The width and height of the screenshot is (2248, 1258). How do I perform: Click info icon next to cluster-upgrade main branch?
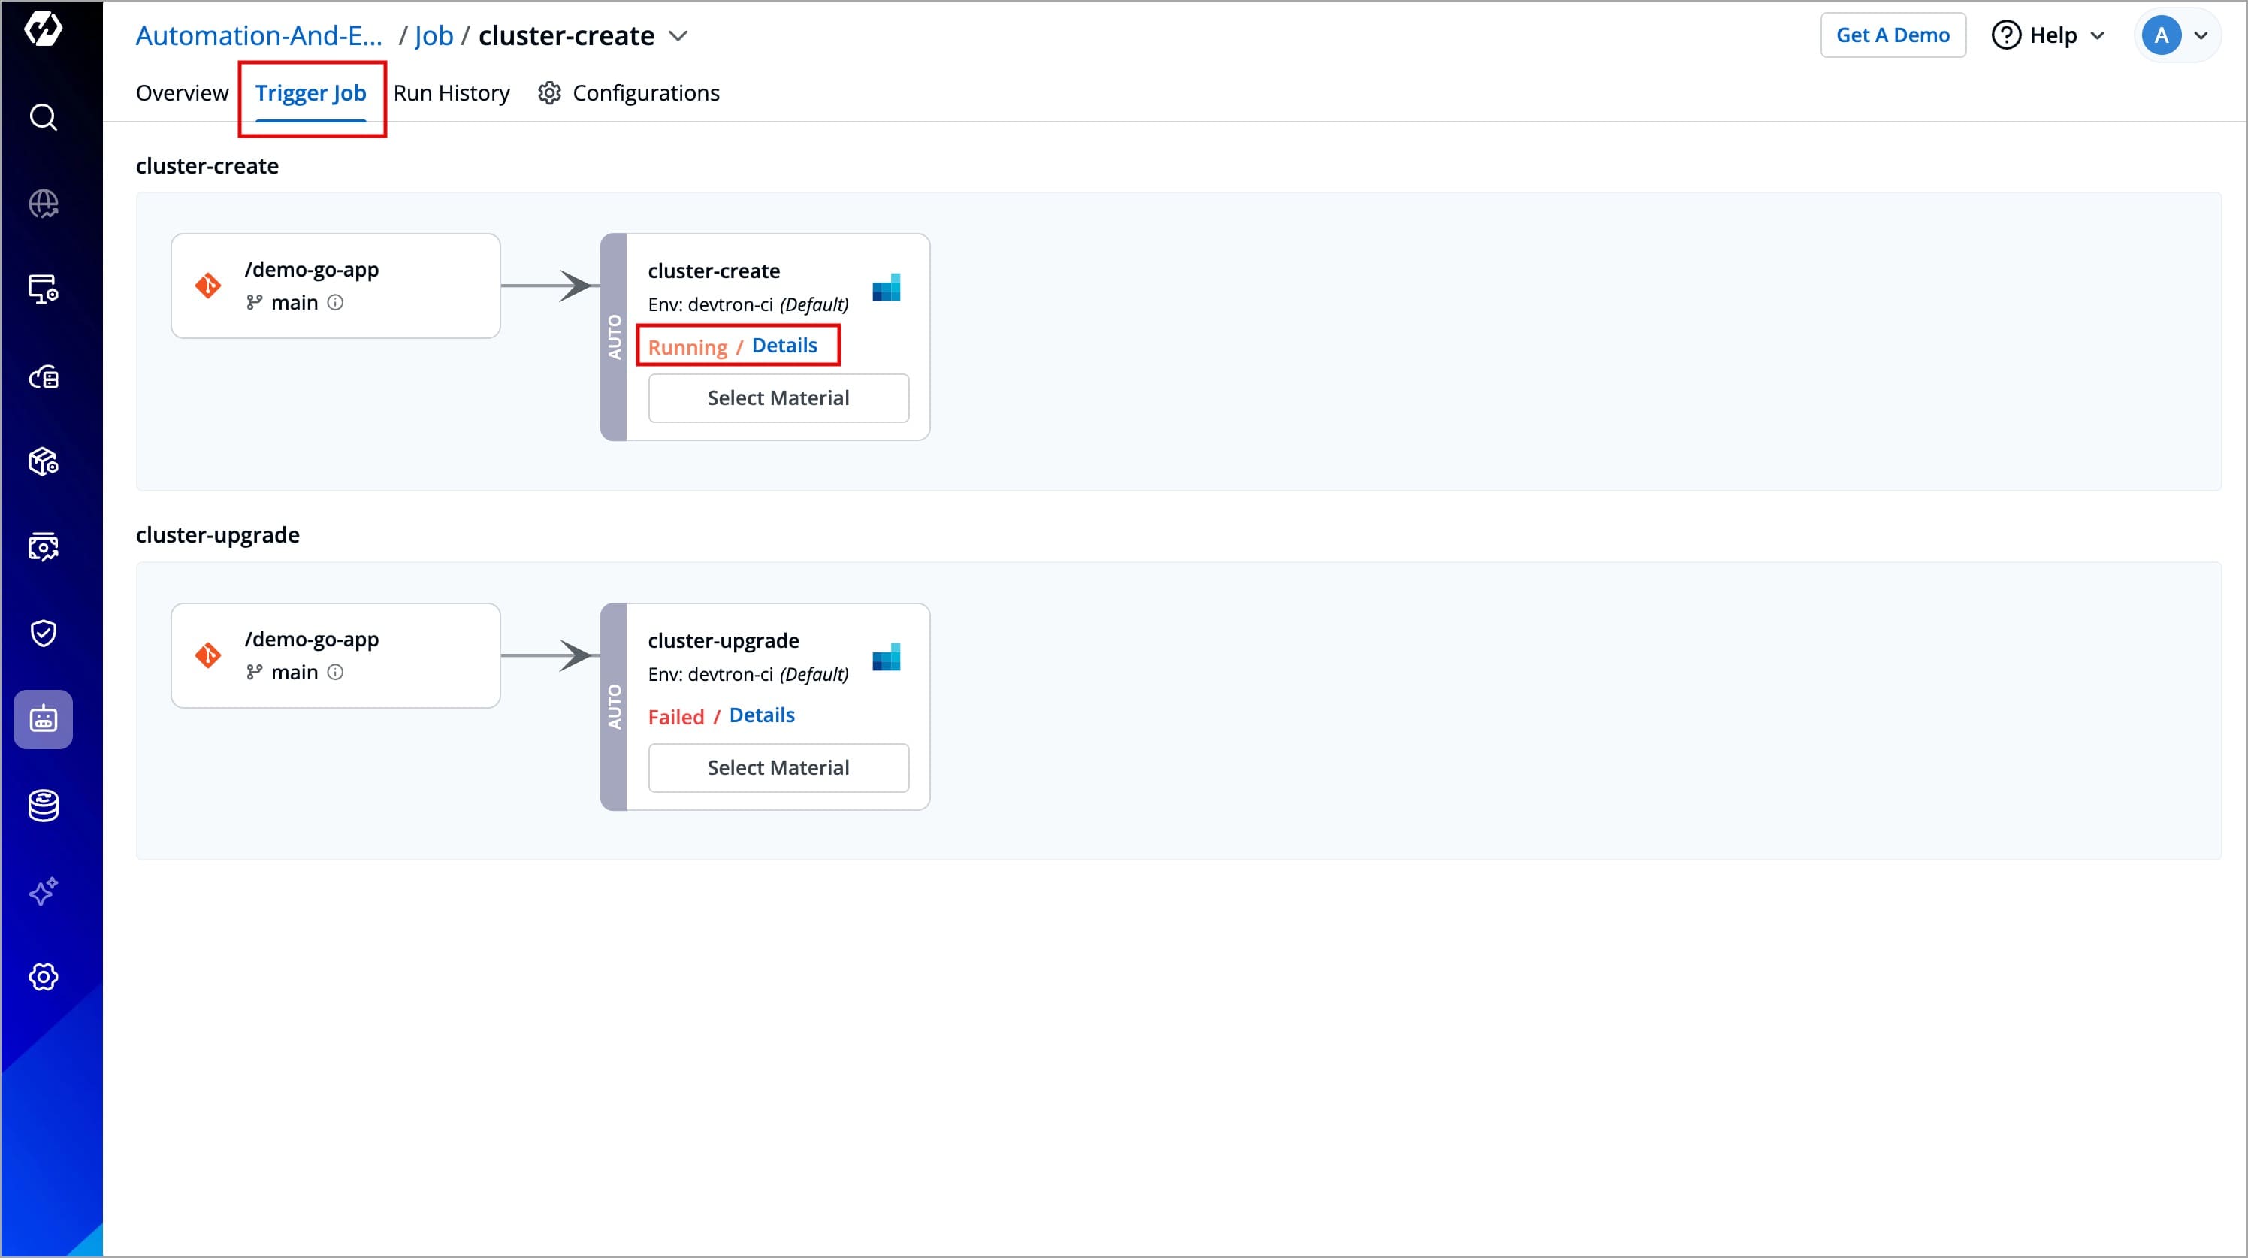coord(335,673)
